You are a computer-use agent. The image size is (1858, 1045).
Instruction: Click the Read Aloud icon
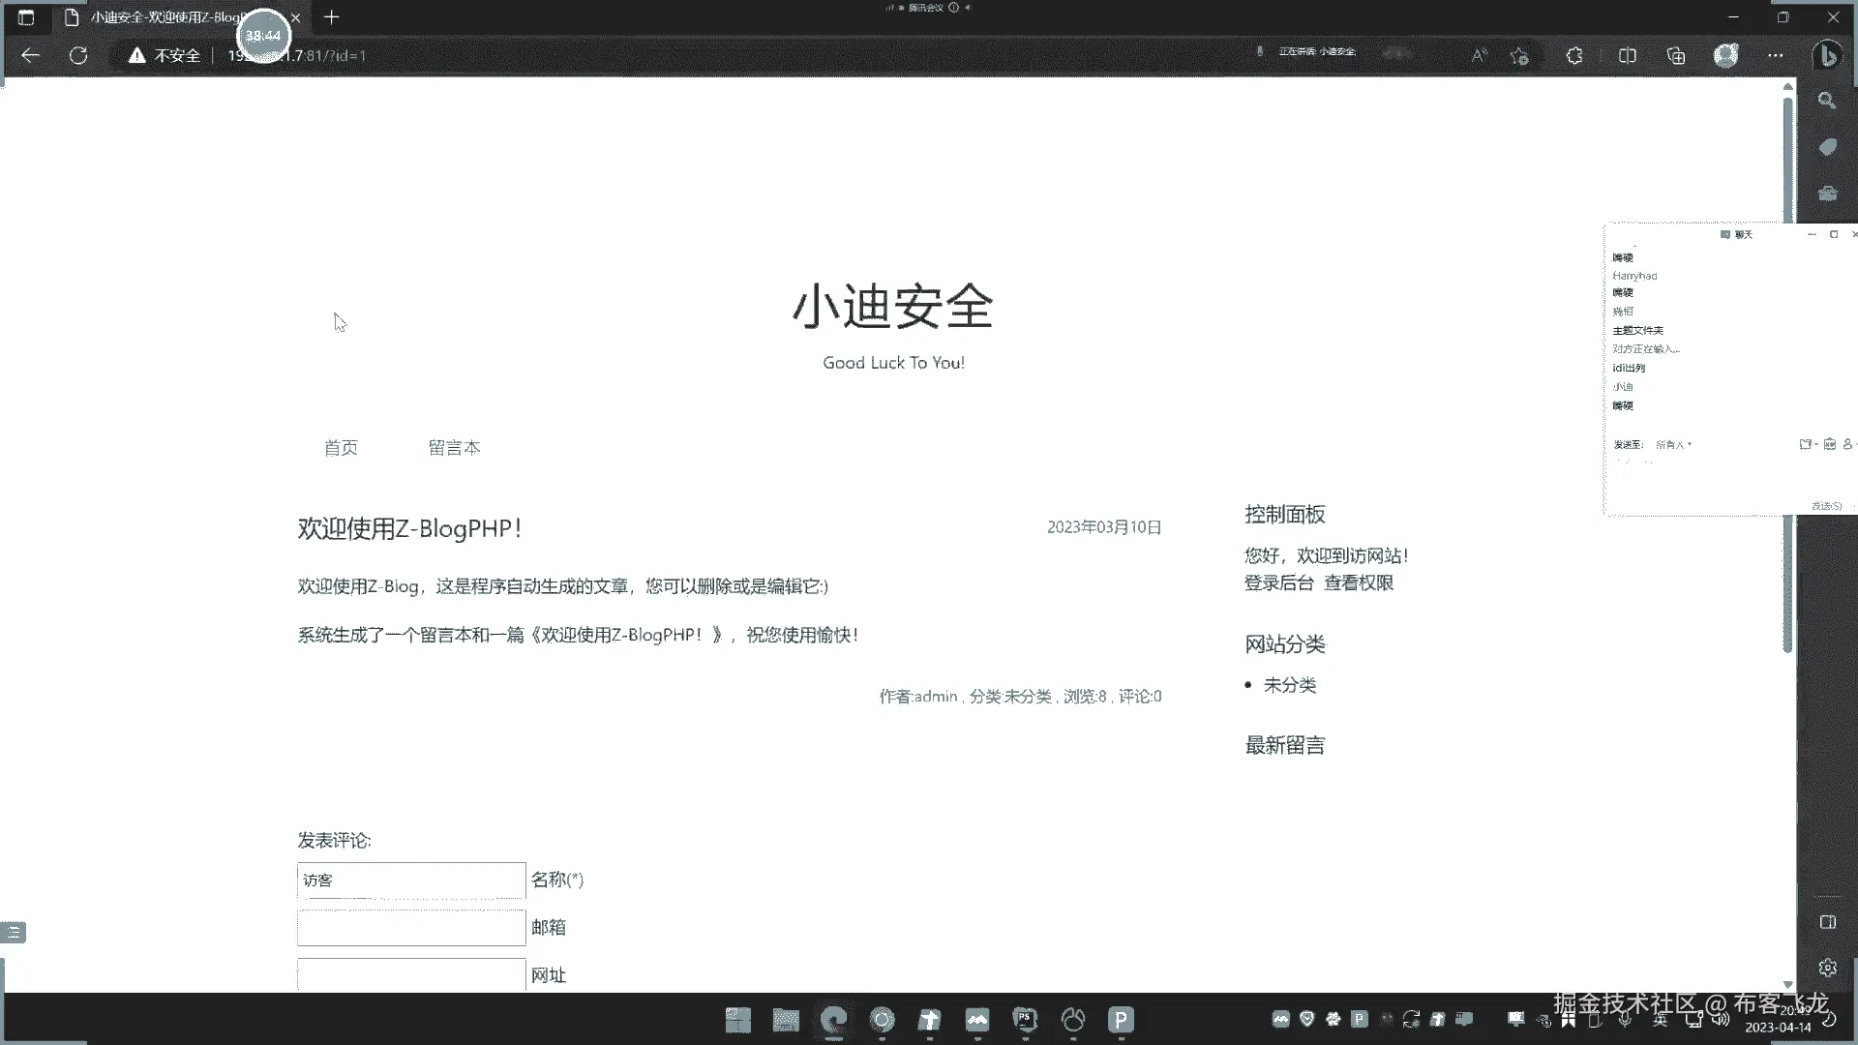click(x=1479, y=55)
